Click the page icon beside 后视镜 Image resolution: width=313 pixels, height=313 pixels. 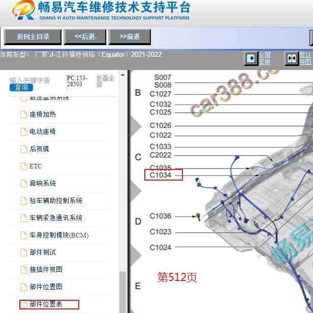coord(24,149)
